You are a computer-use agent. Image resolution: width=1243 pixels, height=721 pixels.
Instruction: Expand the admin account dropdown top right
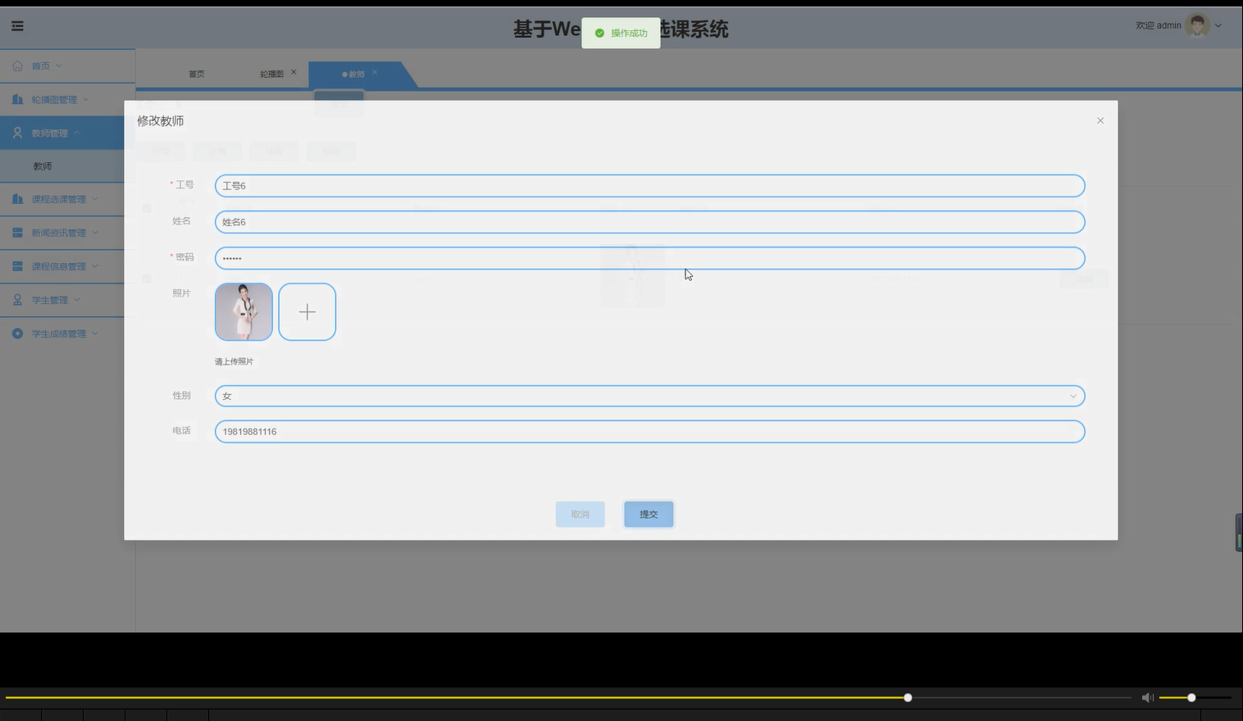click(x=1218, y=25)
